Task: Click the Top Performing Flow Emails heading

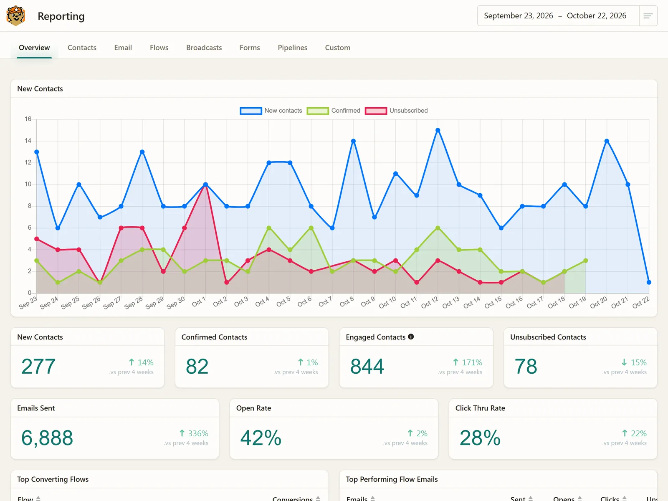Action: 392,479
